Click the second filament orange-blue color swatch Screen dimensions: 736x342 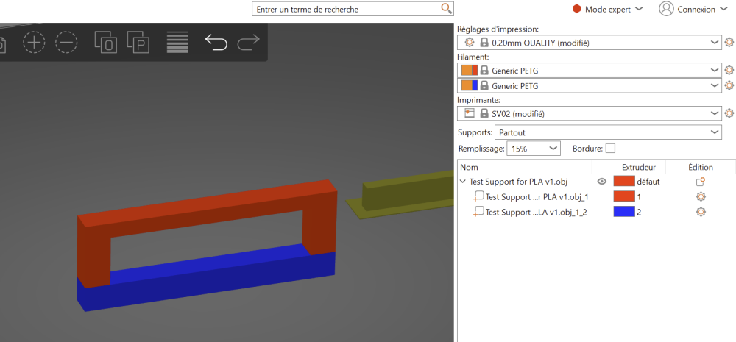[470, 85]
